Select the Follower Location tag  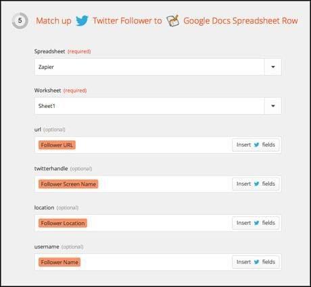coord(63,224)
